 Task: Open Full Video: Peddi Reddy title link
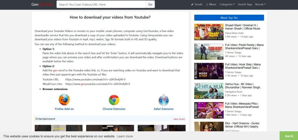(x=244, y=47)
